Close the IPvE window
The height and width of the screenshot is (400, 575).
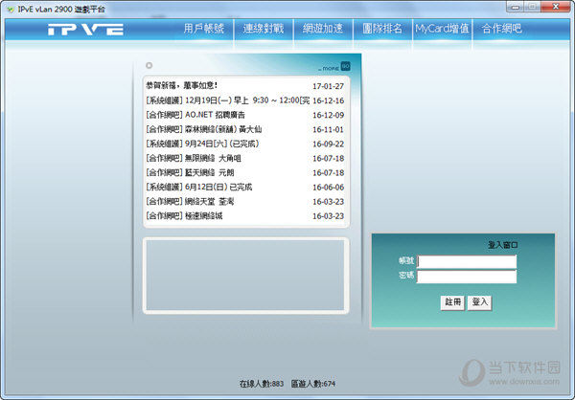[x=556, y=7]
